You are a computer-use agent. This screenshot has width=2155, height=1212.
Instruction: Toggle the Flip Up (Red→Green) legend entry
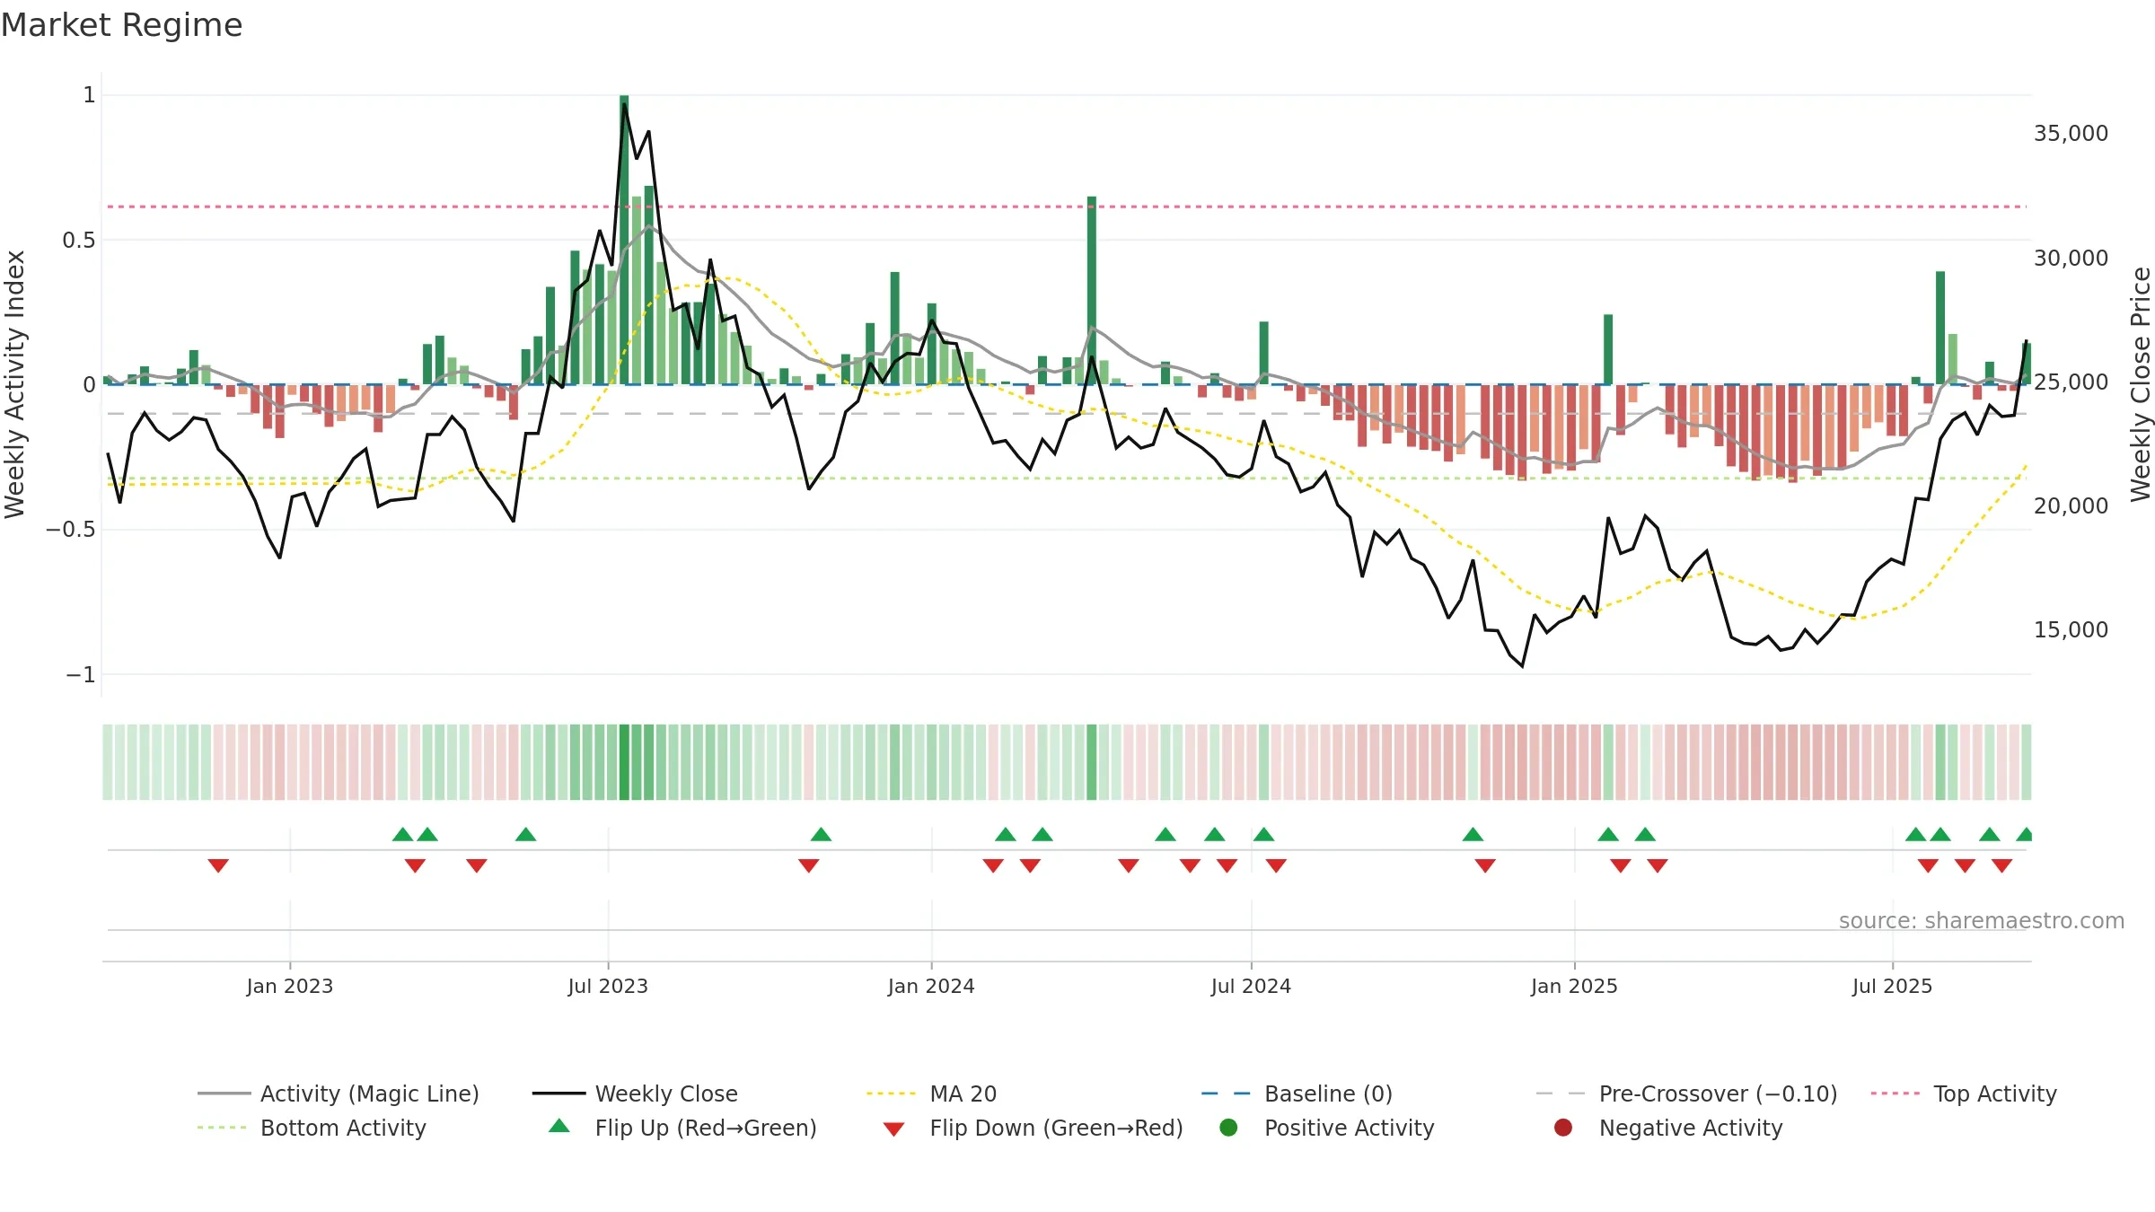click(x=682, y=1128)
